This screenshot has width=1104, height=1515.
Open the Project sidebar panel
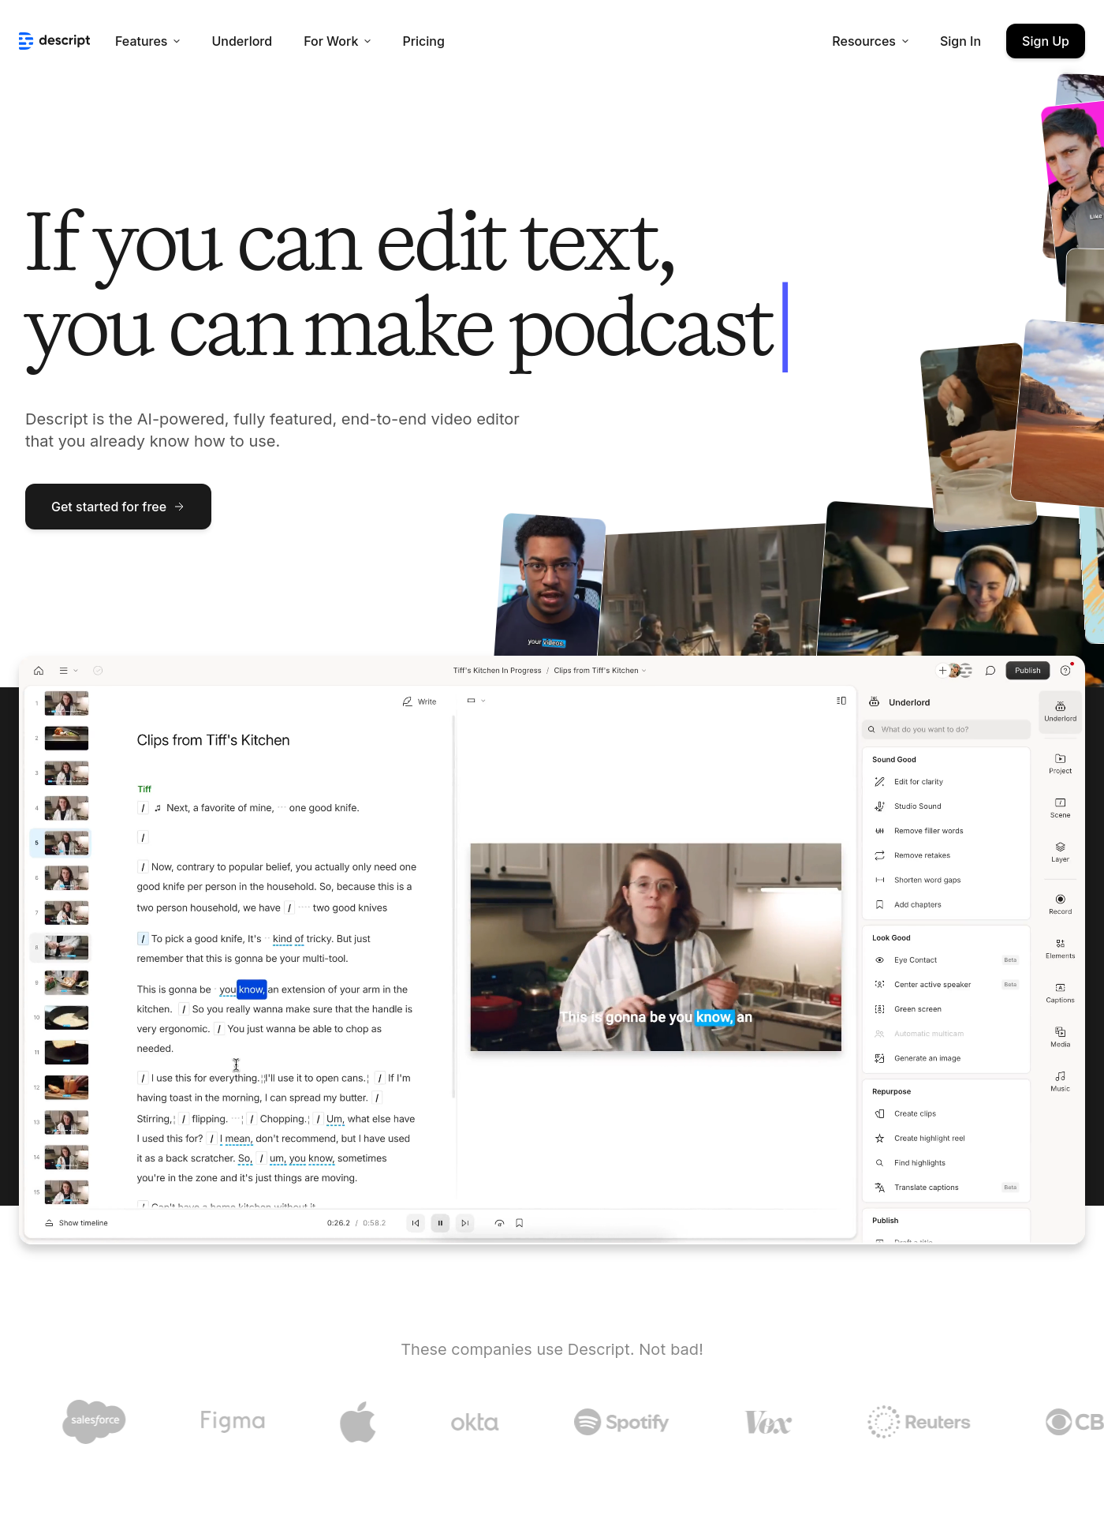coord(1060,764)
